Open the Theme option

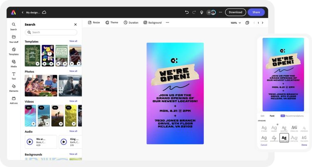[x=111, y=22]
